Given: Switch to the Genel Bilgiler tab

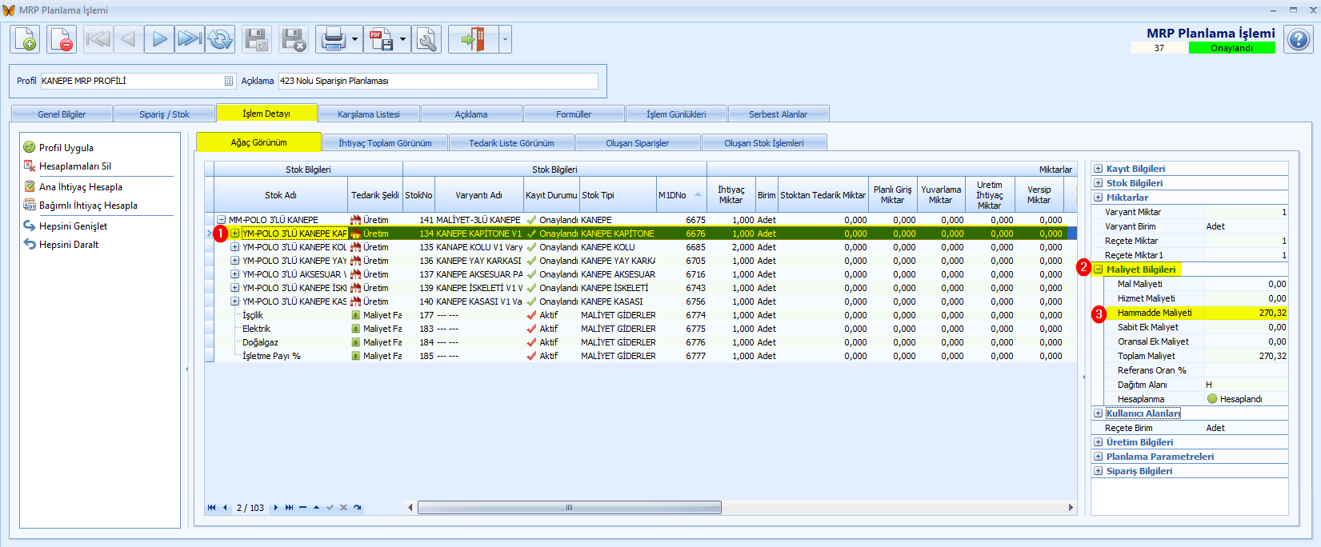Looking at the screenshot, I should pyautogui.click(x=62, y=114).
